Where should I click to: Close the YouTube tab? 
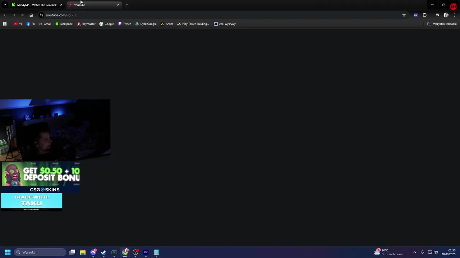118,5
